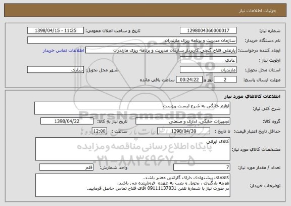
Task: Click the حداقل تاریخ اعتبار قیمت label
Action: point(257,131)
